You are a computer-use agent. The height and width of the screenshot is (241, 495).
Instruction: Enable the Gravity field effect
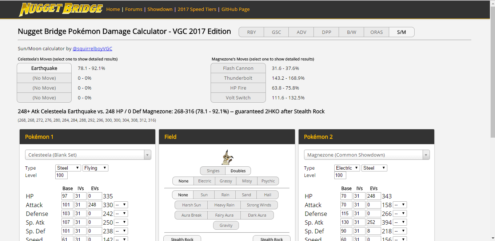pyautogui.click(x=226, y=225)
